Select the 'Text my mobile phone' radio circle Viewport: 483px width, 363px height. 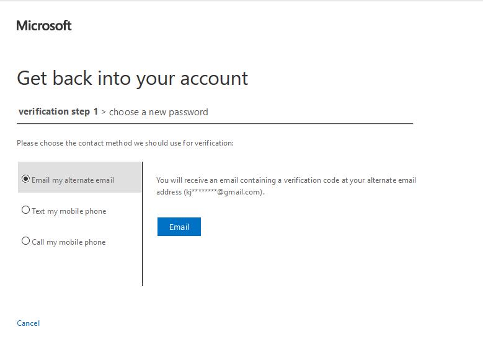[x=25, y=210]
